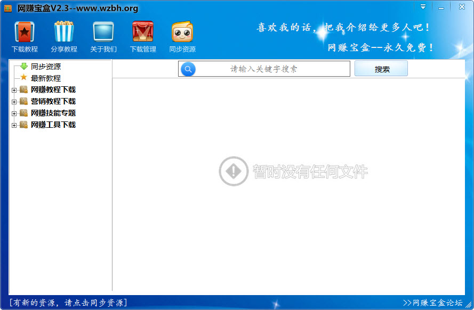Screen dimensions: 474x310
Task: Expand the 网赚教程下载 tree node
Action: coord(13,89)
